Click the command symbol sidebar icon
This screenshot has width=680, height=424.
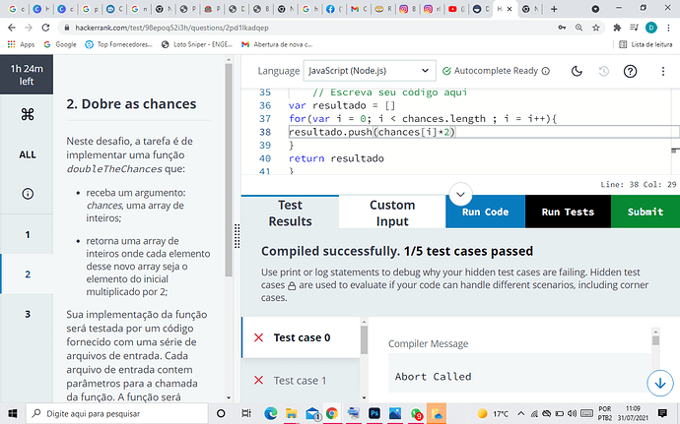pyautogui.click(x=28, y=114)
